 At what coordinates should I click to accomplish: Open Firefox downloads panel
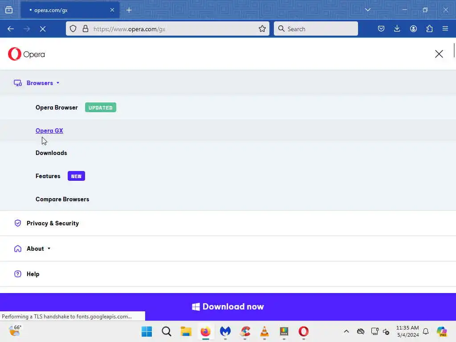point(397,28)
